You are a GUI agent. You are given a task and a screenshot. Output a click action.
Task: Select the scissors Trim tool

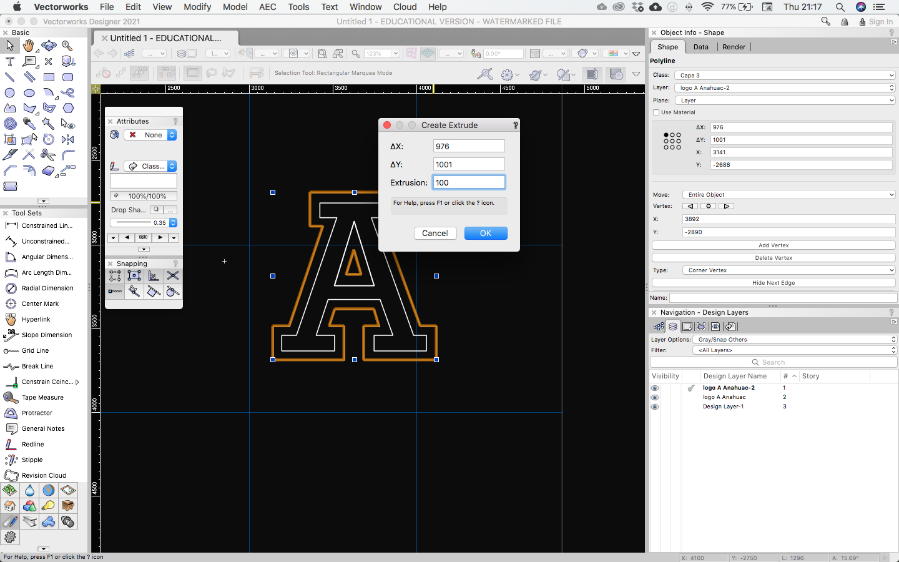48,155
